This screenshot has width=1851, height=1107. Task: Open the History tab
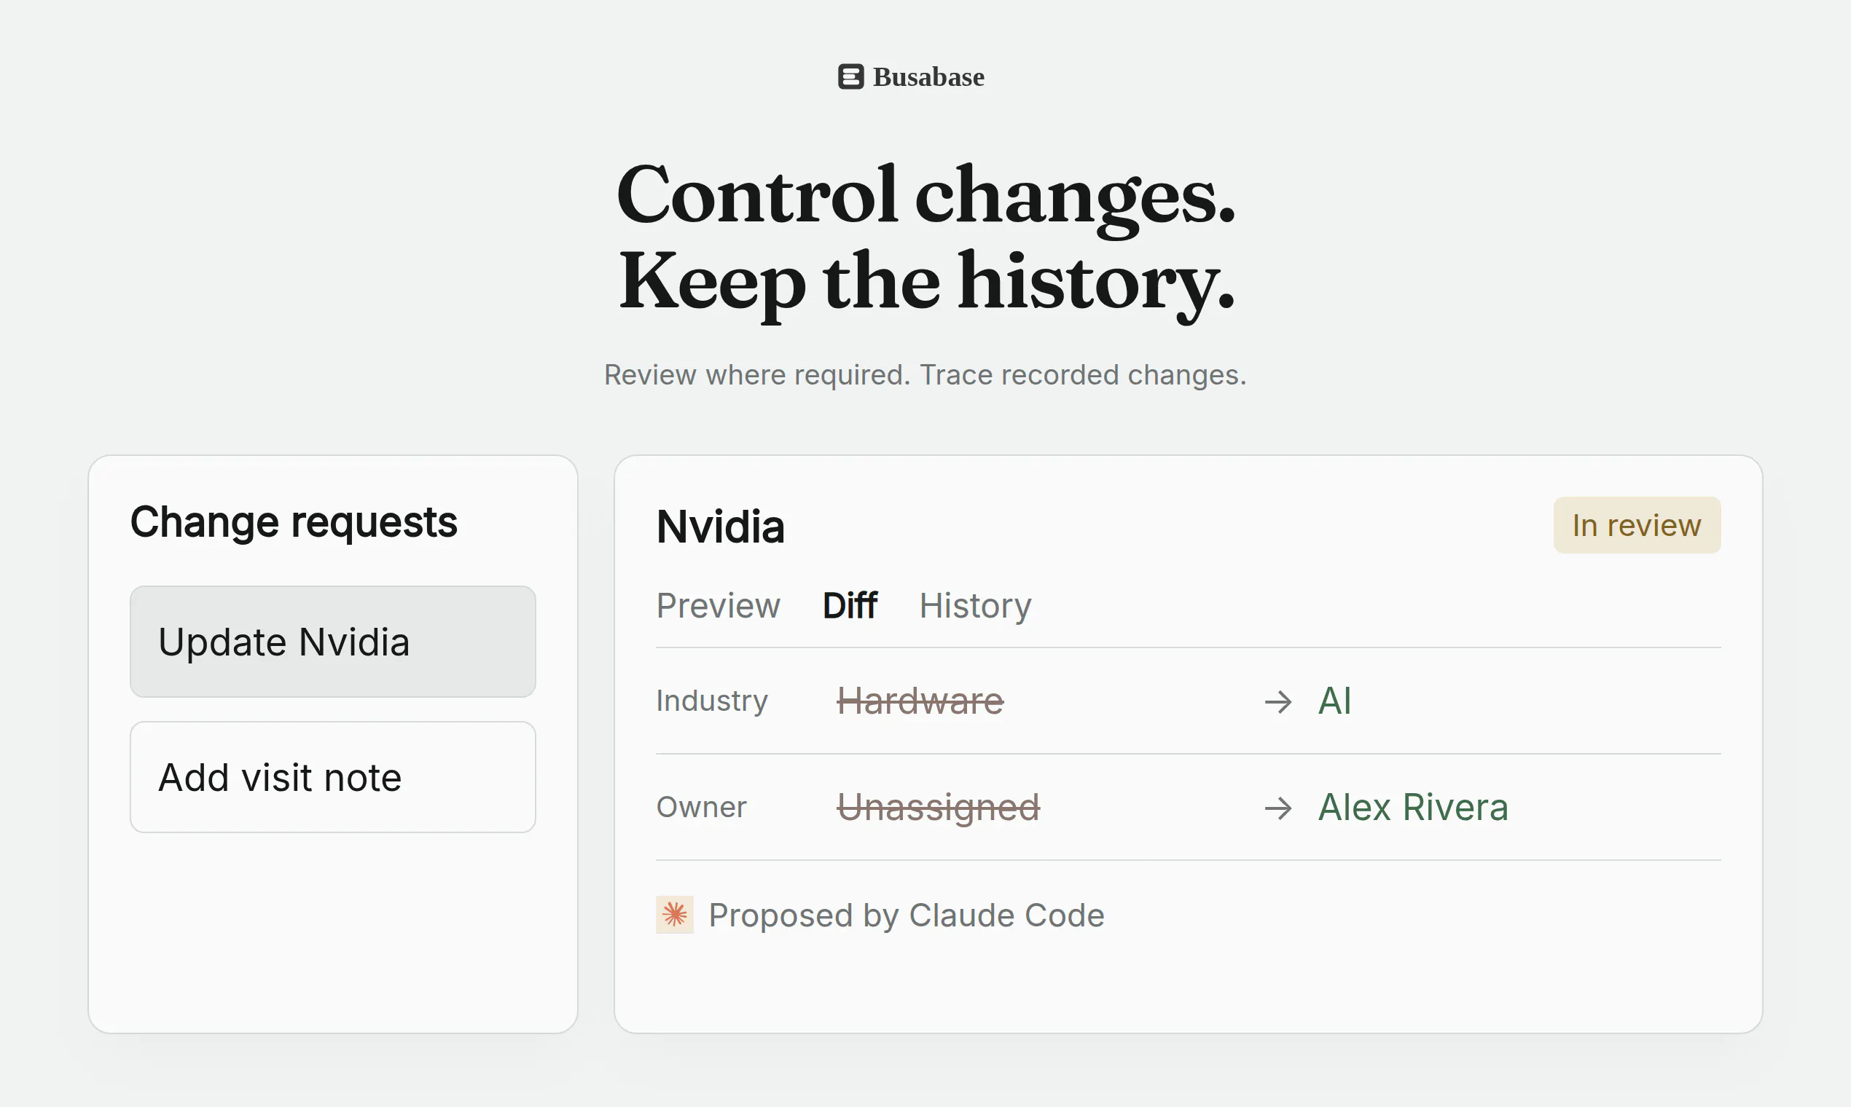(x=976, y=605)
